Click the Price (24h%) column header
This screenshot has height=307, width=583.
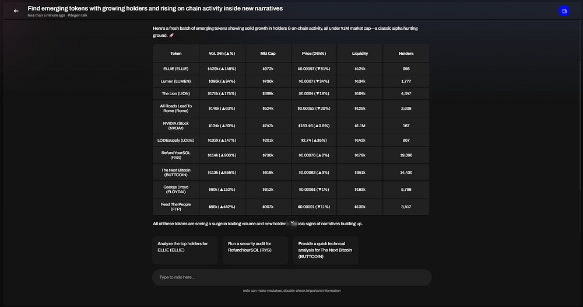pos(314,53)
